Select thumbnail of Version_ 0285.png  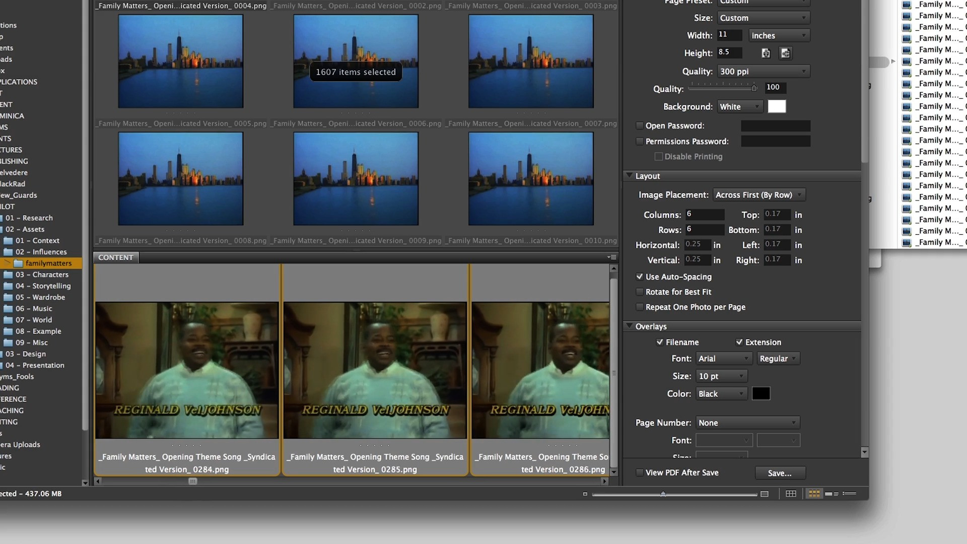click(375, 370)
